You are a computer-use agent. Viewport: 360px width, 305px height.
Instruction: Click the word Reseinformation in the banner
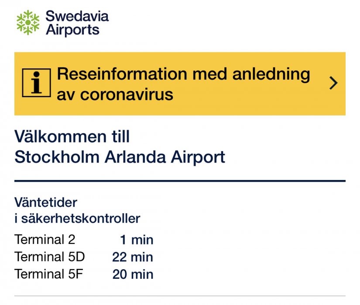[x=123, y=74]
